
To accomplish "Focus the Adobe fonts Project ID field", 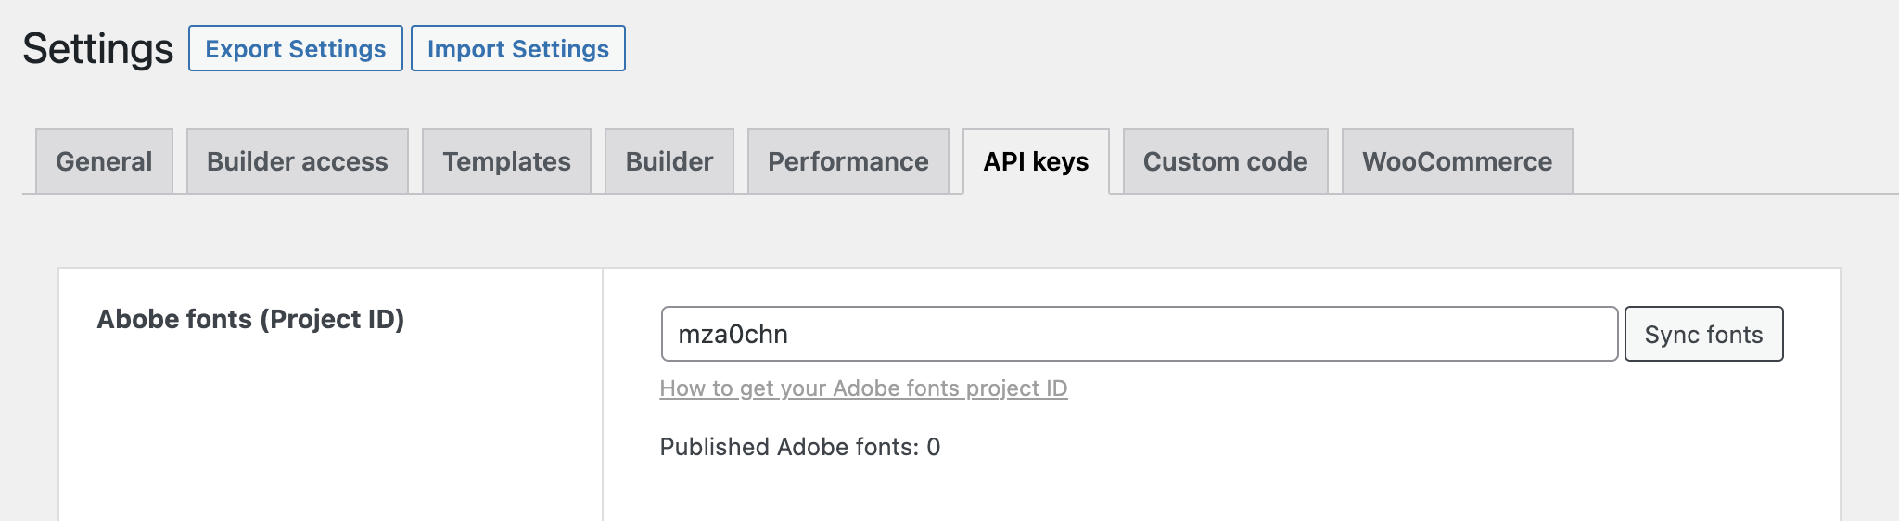I will [x=1139, y=334].
